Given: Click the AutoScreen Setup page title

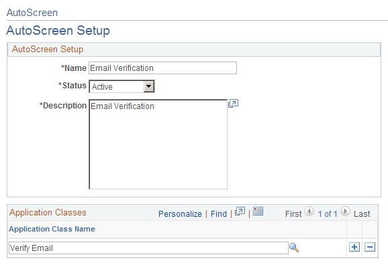Looking at the screenshot, I should 58,31.
